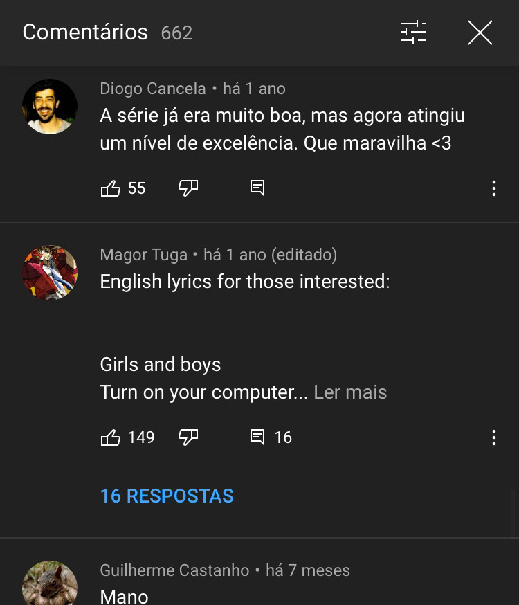This screenshot has width=519, height=605.
Task: Dislike Magor Tuga's comment
Action: [x=188, y=437]
